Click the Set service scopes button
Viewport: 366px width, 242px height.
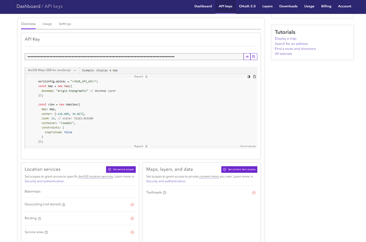(121, 169)
